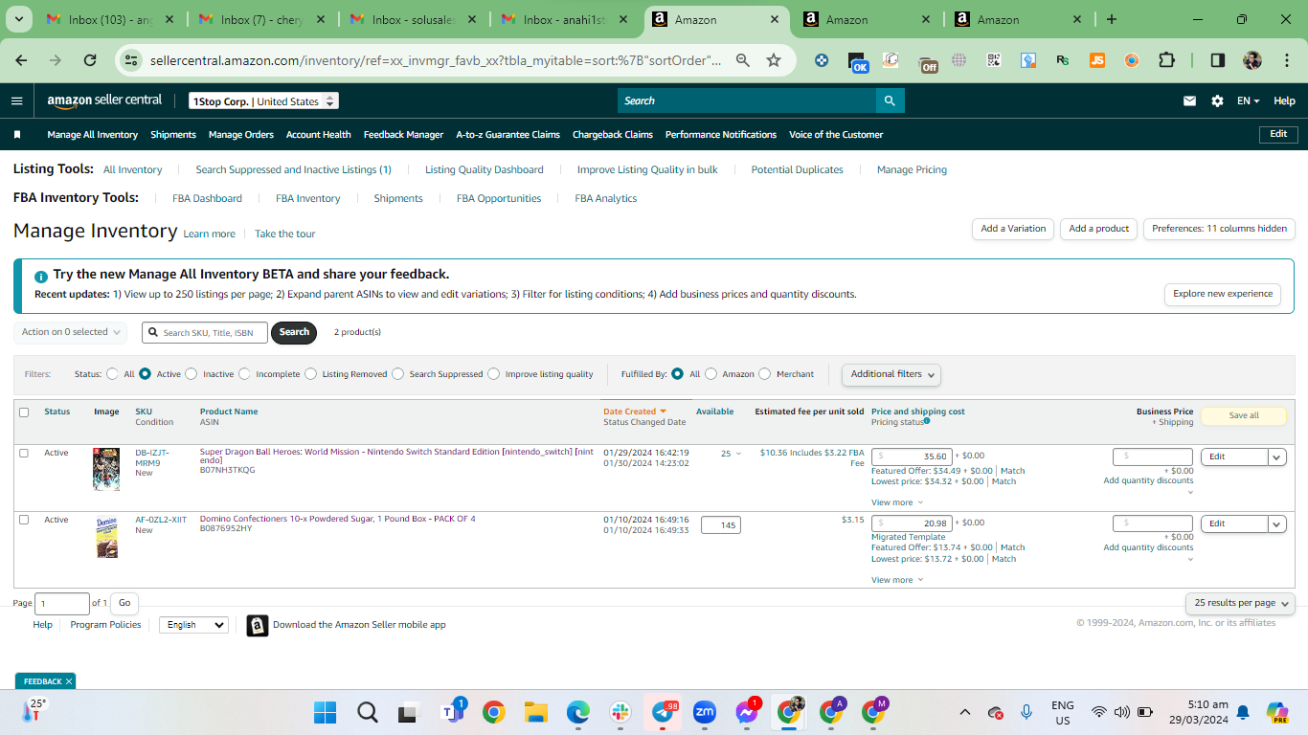Click the Add a Variation button
Viewport: 1308px width, 735px height.
point(1013,229)
